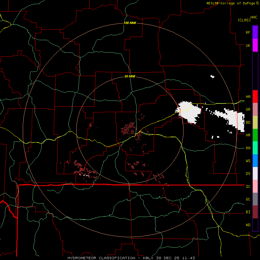Click the purple RF legend color swatch
The width and height of the screenshot is (260, 260).
click(255, 32)
